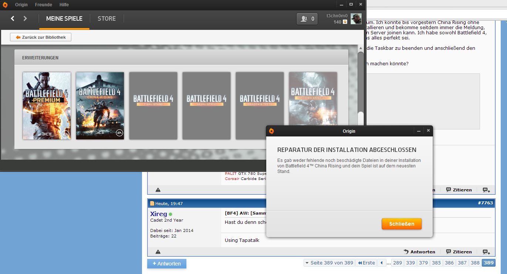
Task: Report the upper post with warning icon
Action: [x=158, y=190]
